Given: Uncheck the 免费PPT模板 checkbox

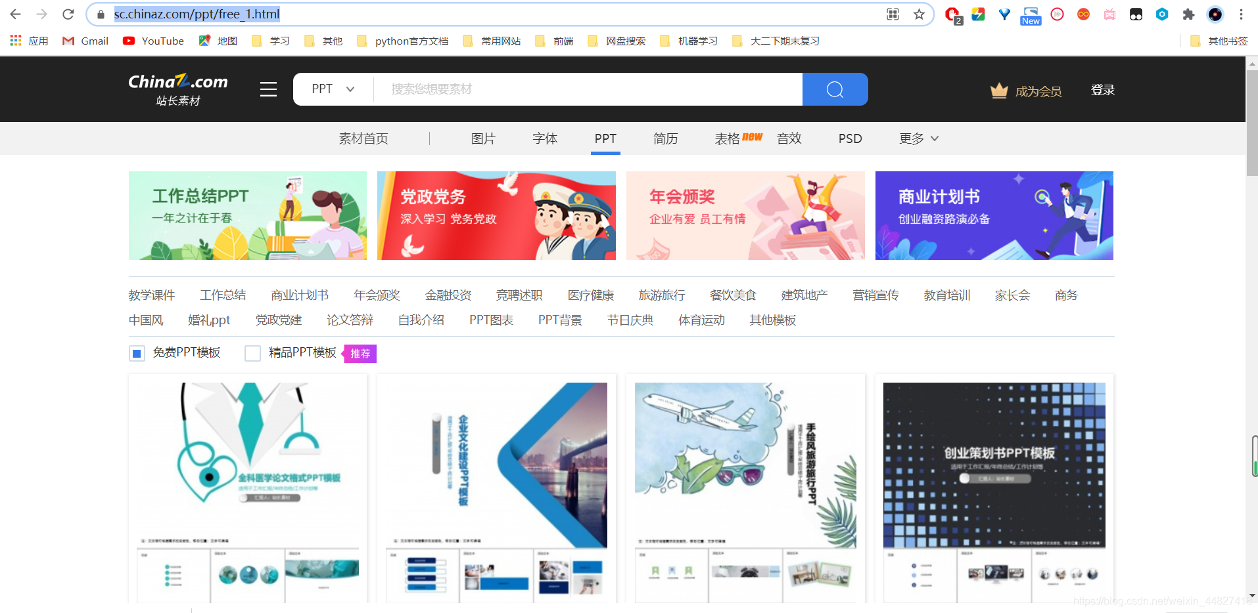Looking at the screenshot, I should [136, 353].
